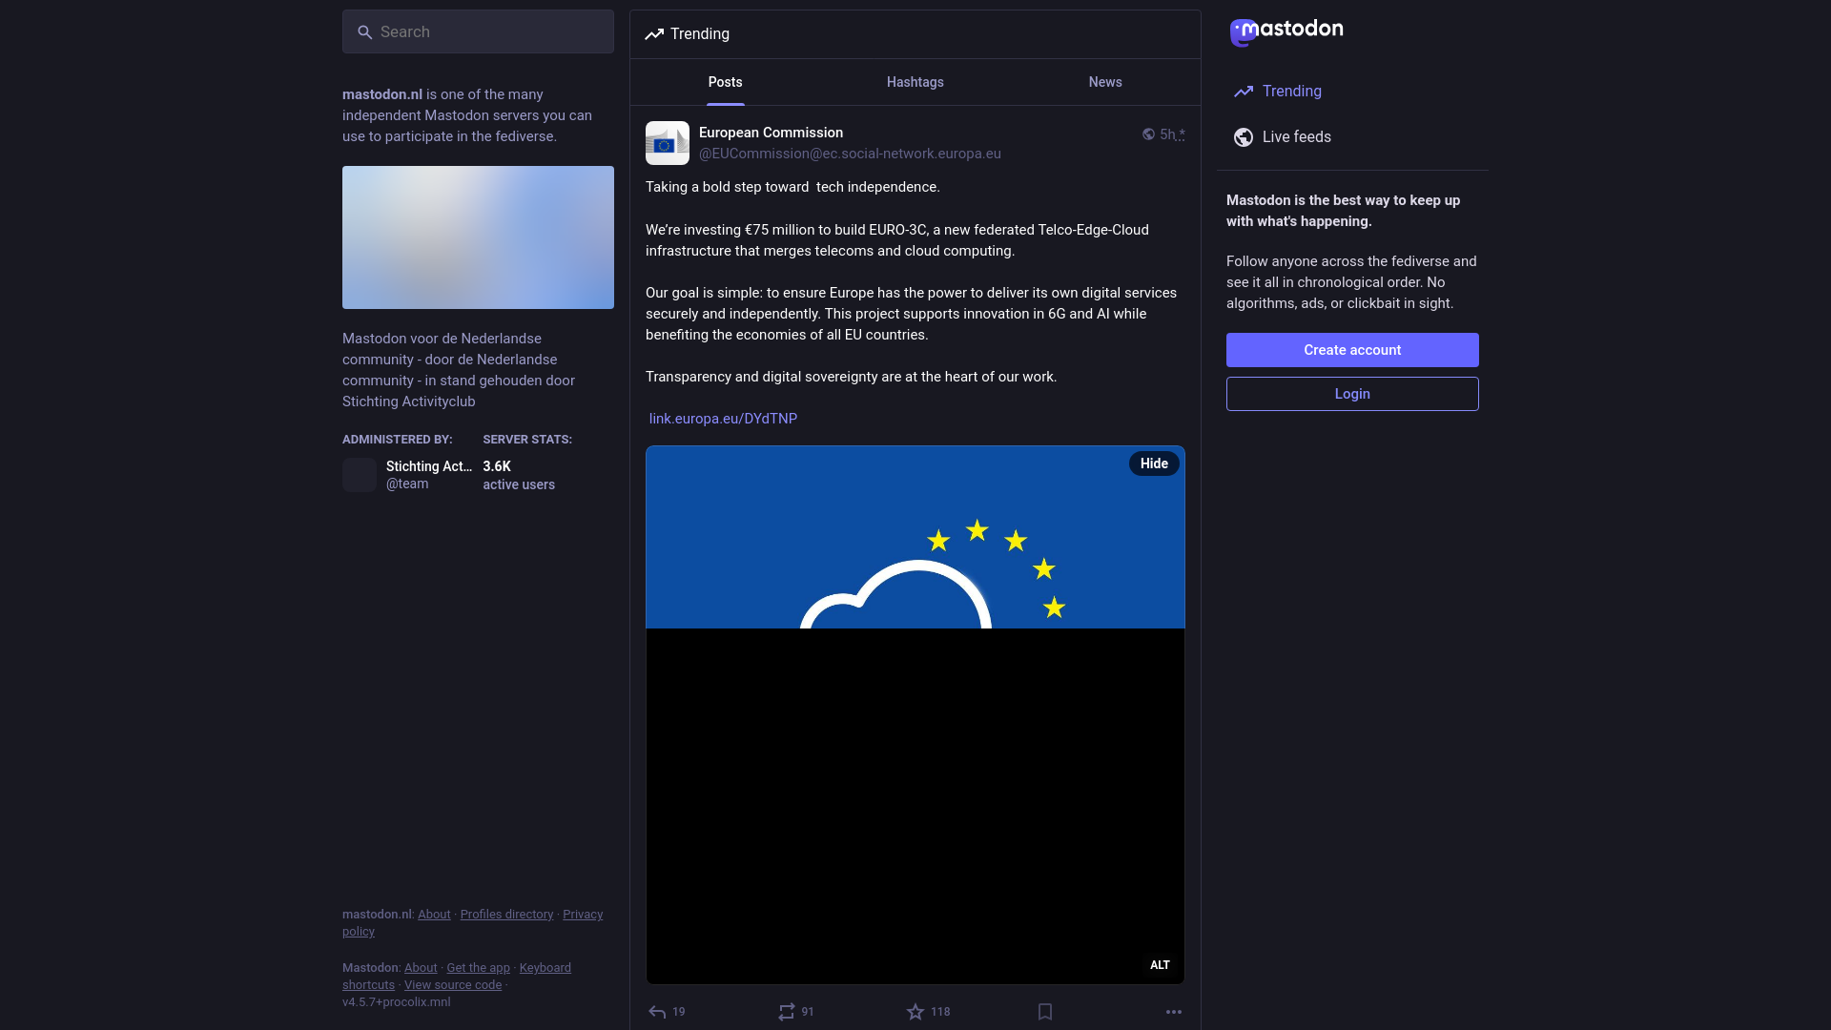Click the public globe visibility icon
The image size is (1831, 1030).
(x=1148, y=134)
